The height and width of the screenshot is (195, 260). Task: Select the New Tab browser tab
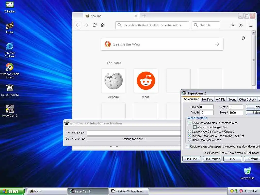coord(111,16)
